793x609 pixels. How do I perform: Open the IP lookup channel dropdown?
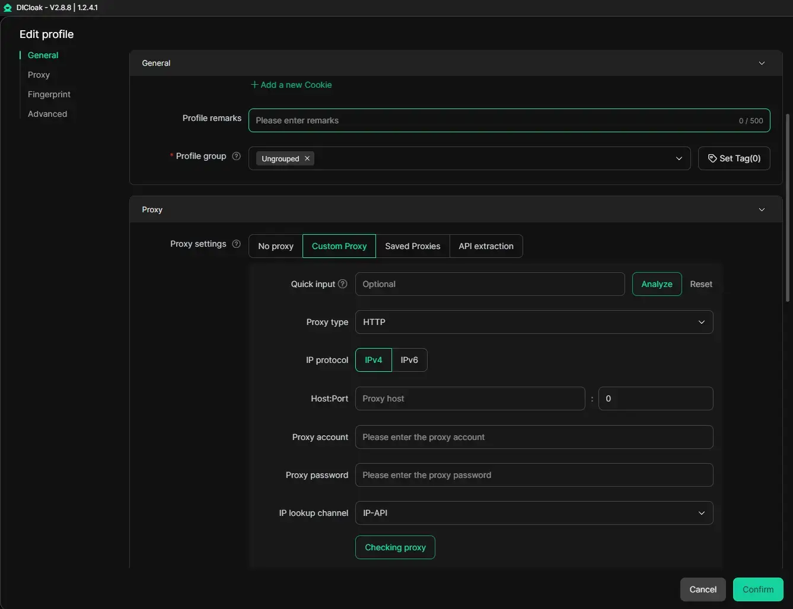point(534,513)
